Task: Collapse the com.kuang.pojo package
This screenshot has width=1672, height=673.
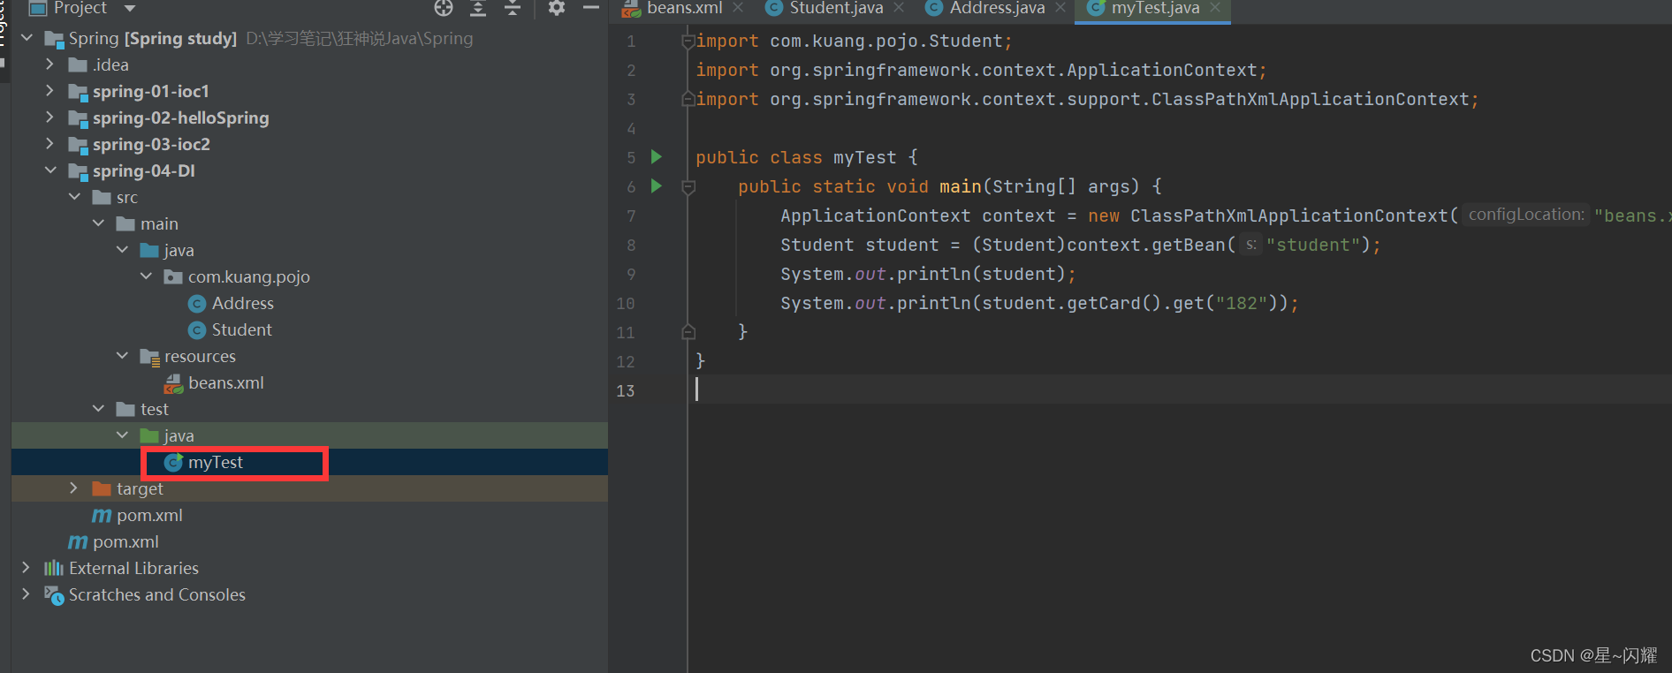Action: 146,276
